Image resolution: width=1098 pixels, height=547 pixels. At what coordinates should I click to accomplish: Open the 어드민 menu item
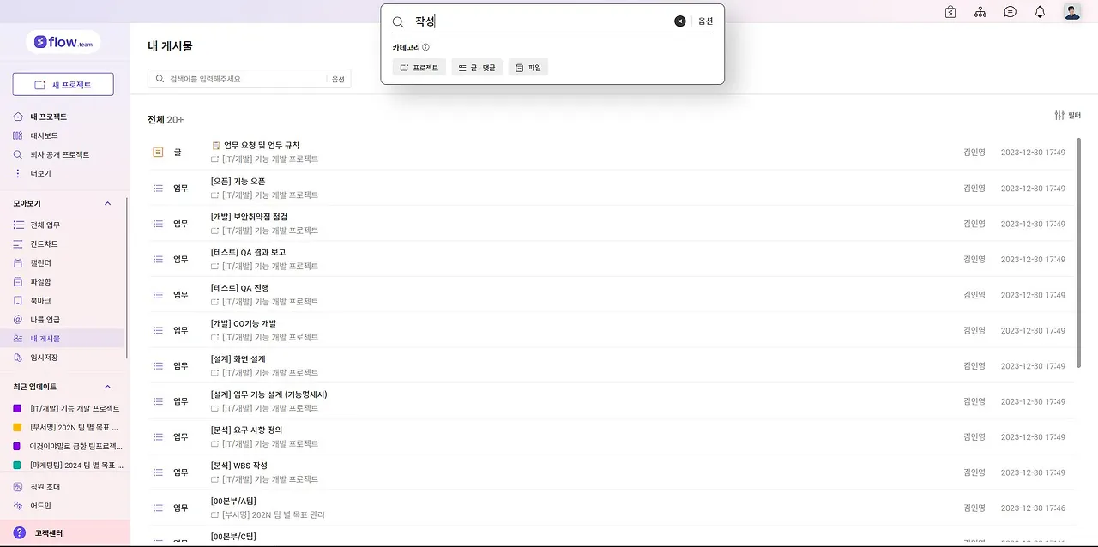coord(40,505)
